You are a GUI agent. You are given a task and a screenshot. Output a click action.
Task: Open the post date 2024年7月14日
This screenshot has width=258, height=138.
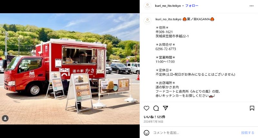[154, 122]
